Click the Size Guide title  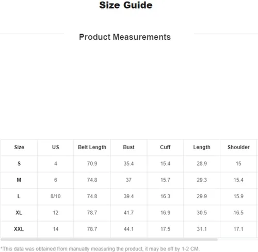click(126, 5)
